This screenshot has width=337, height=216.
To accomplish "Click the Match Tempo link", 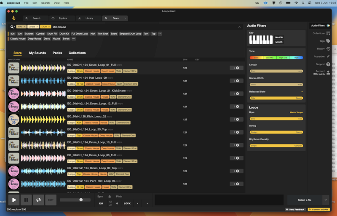I will [x=296, y=112].
